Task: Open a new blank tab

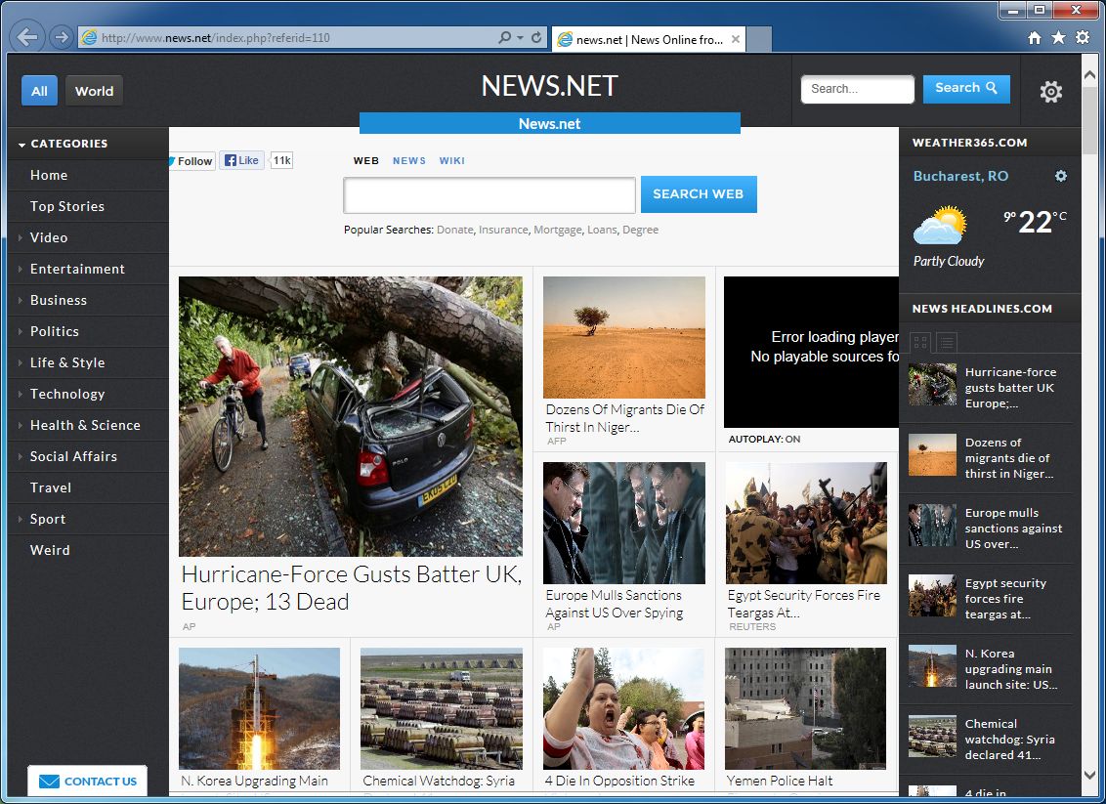Action: [x=759, y=39]
